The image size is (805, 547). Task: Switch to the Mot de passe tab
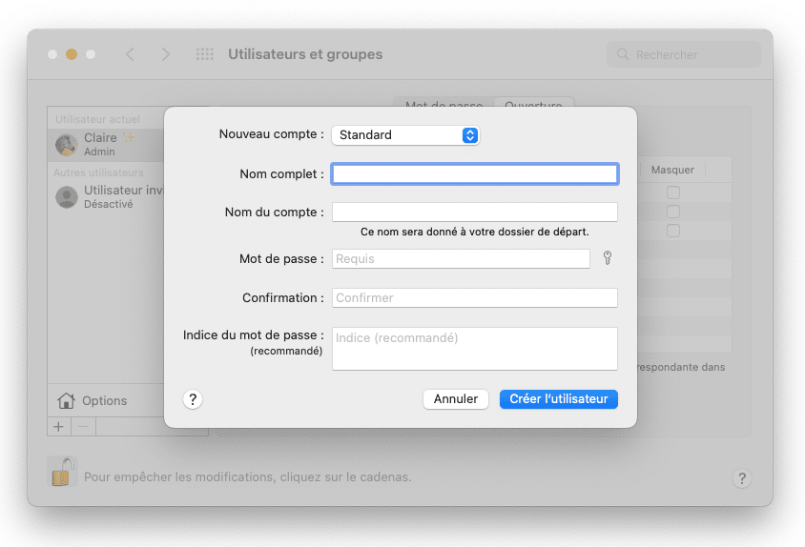tap(444, 104)
